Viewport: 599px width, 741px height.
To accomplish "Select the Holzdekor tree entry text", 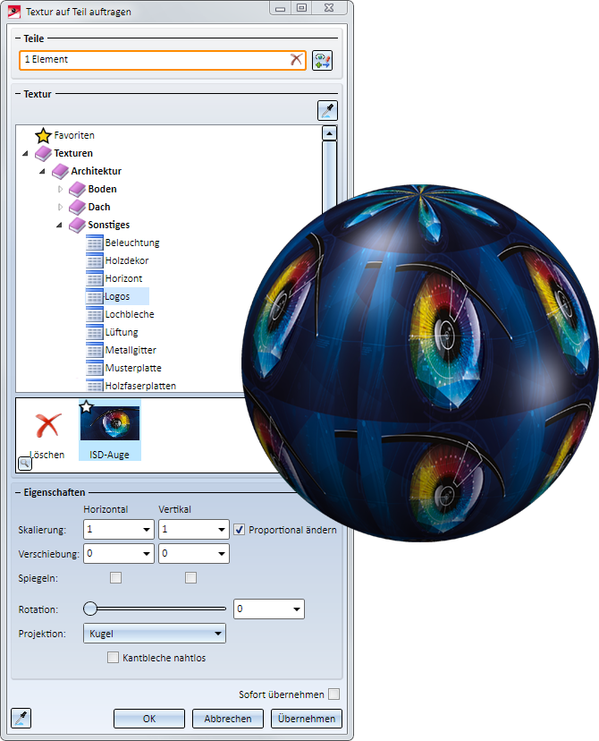I will click(126, 260).
